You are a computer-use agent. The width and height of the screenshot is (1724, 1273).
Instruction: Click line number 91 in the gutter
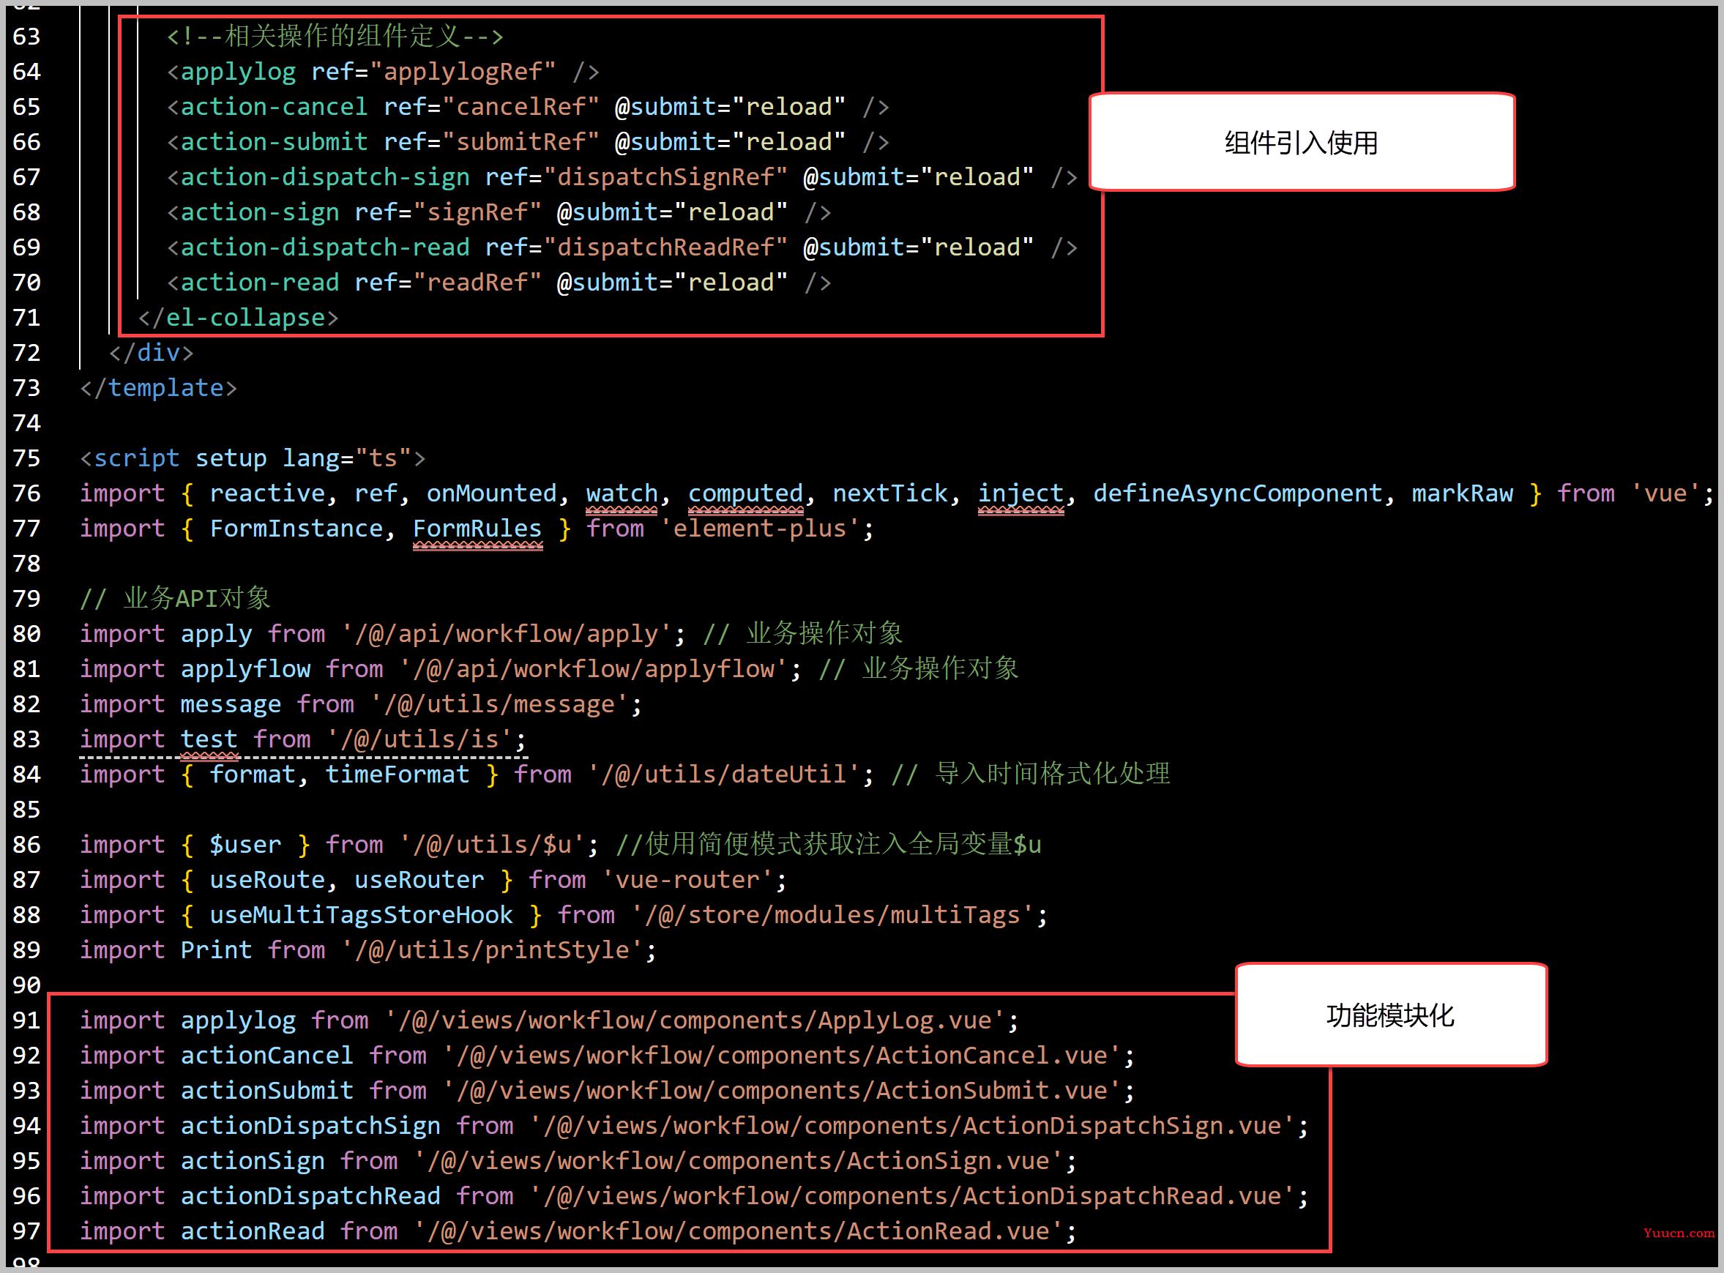pos(26,1020)
